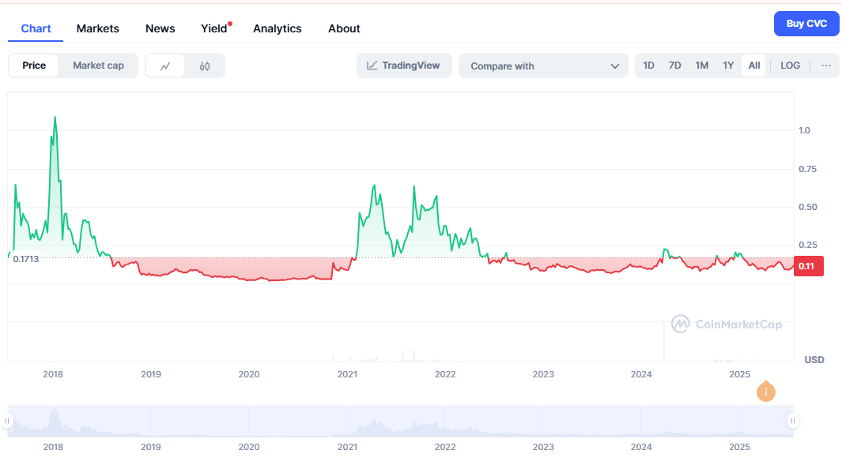Open the News section
This screenshot has height=465, width=842.
[x=160, y=28]
